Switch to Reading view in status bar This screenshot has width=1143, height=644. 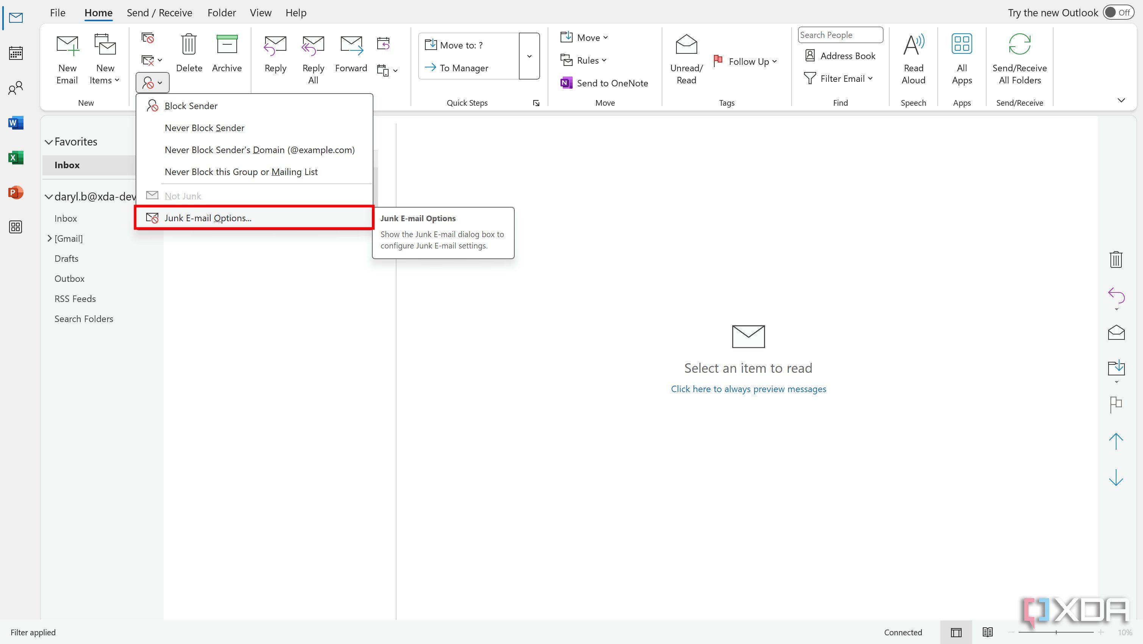coord(987,632)
